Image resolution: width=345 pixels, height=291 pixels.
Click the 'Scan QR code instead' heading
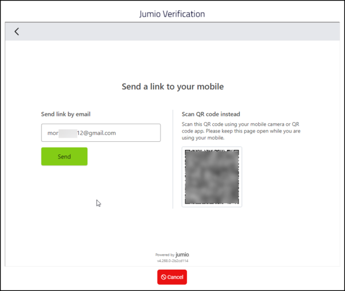(211, 114)
